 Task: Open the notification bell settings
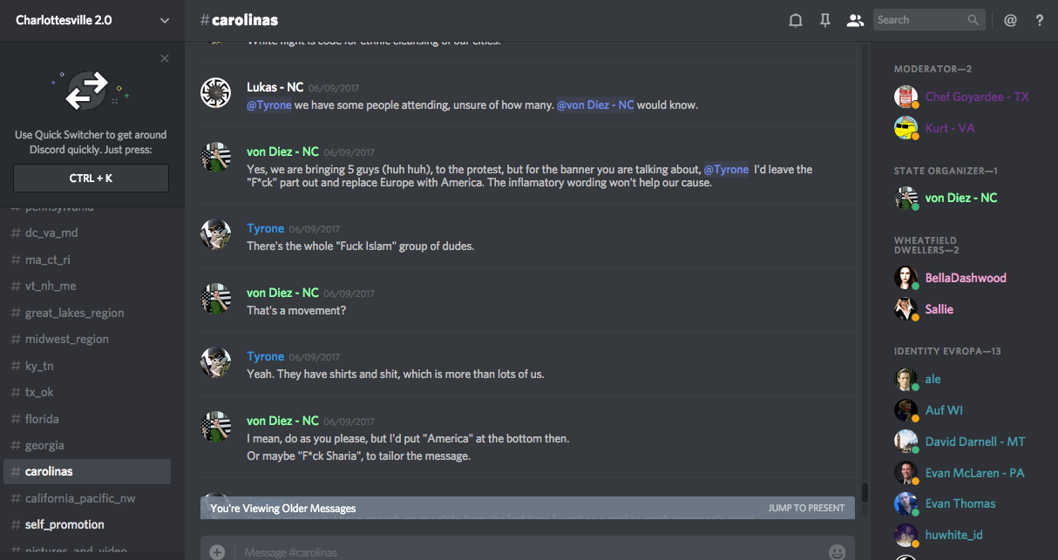click(795, 20)
